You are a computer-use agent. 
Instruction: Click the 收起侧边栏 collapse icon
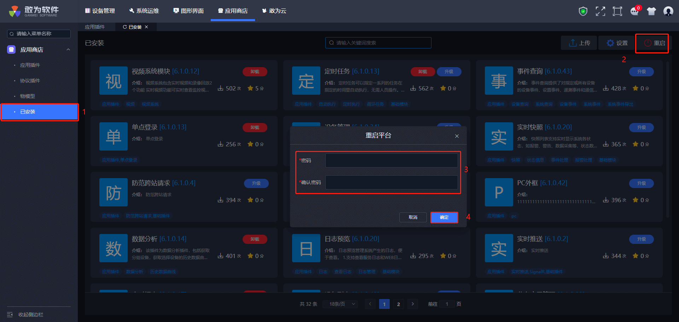point(10,315)
